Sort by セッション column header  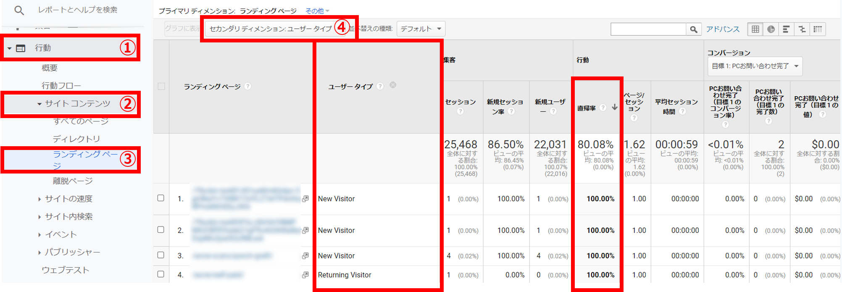pos(460,102)
